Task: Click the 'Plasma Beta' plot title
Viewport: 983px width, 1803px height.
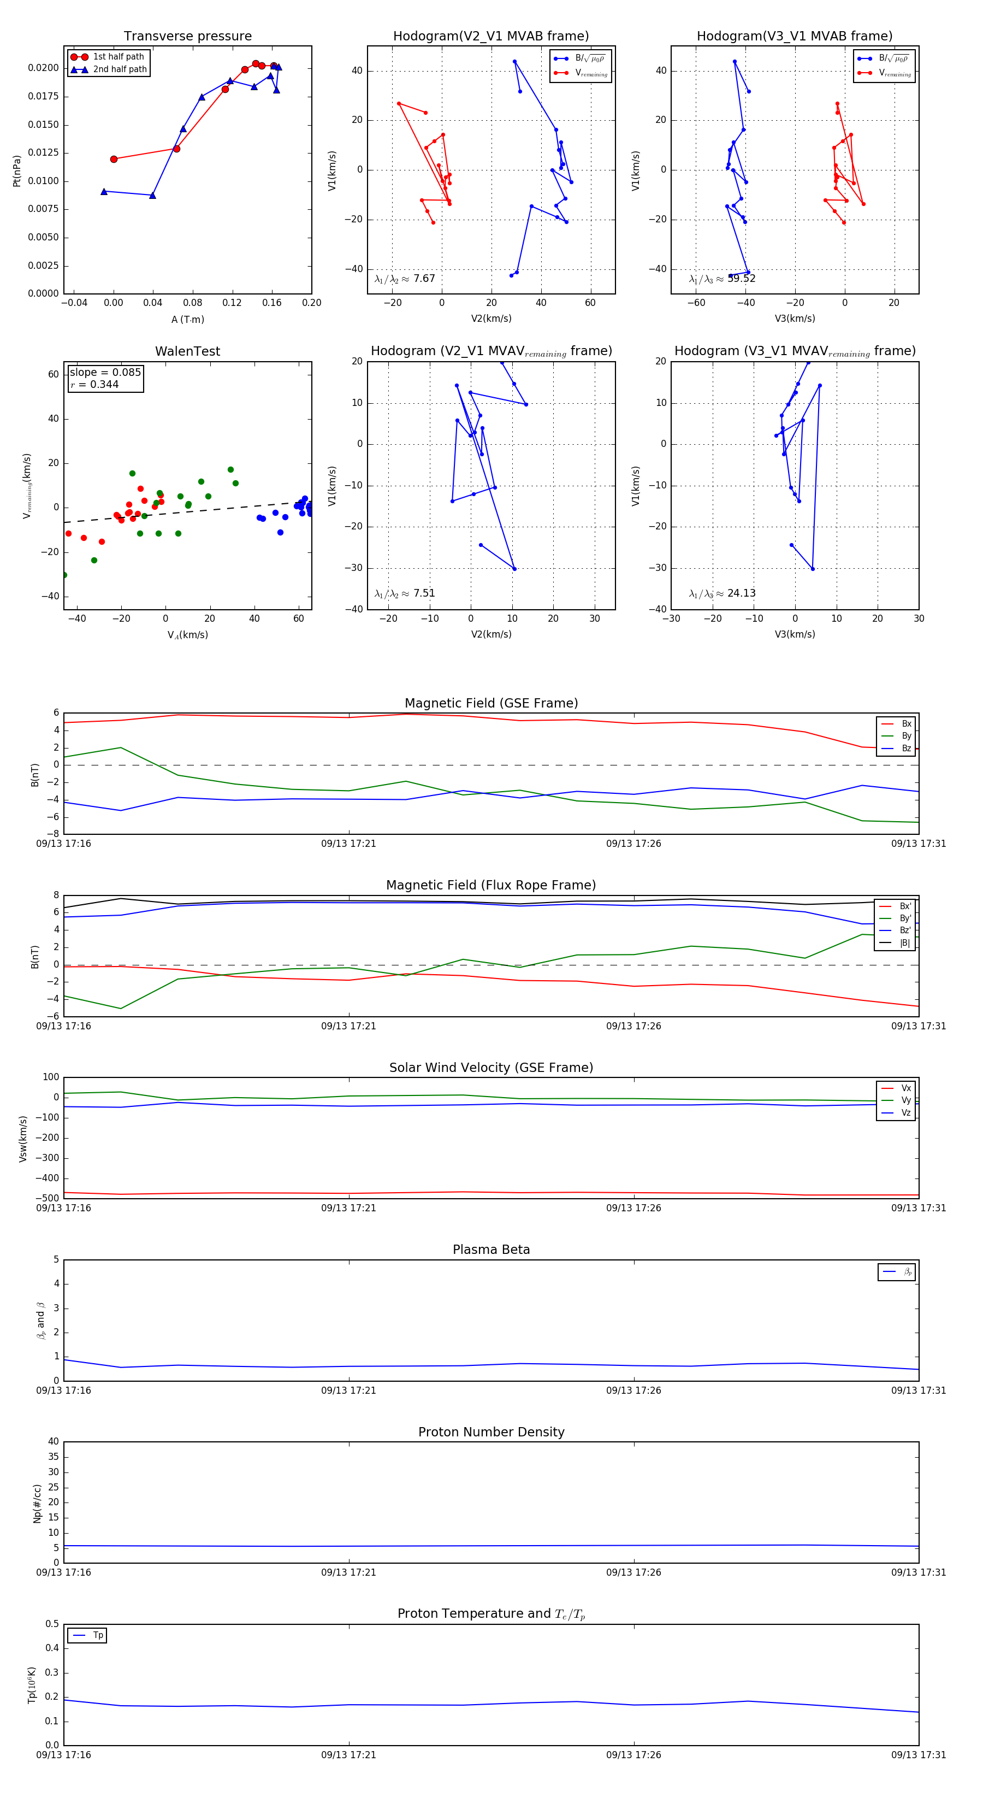Action: coord(491,1250)
